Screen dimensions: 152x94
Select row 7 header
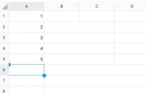[4, 81]
